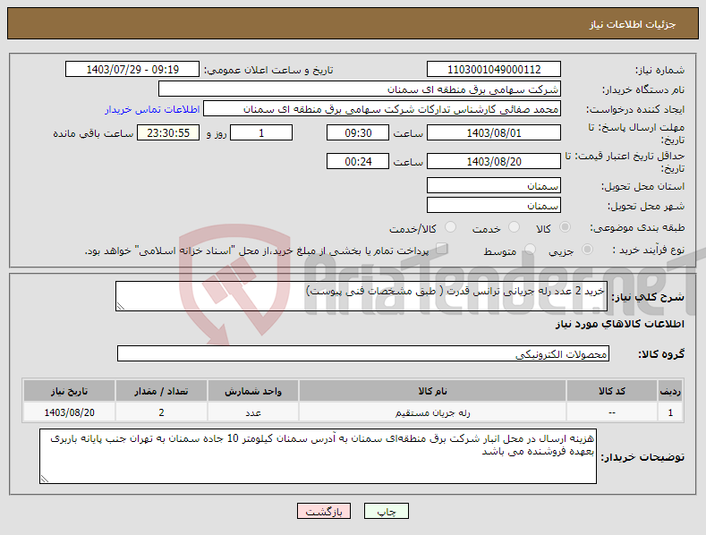The image size is (706, 535).
Task: Select the کالا radio button
Action: pyautogui.click(x=565, y=227)
